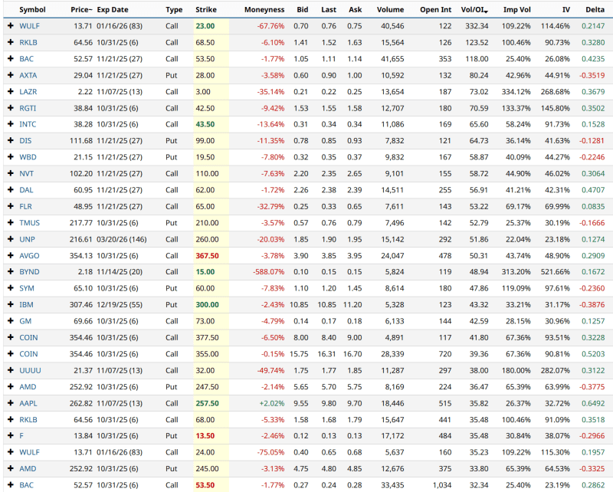Click the plus icon next to AAPL
The height and width of the screenshot is (492, 613).
[10, 403]
